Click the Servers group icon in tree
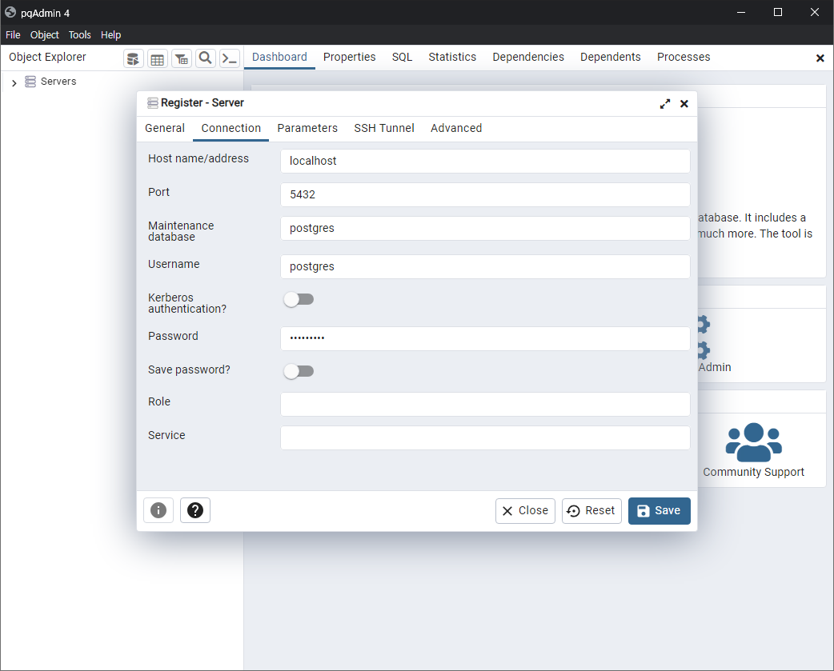This screenshot has width=834, height=671. click(30, 82)
